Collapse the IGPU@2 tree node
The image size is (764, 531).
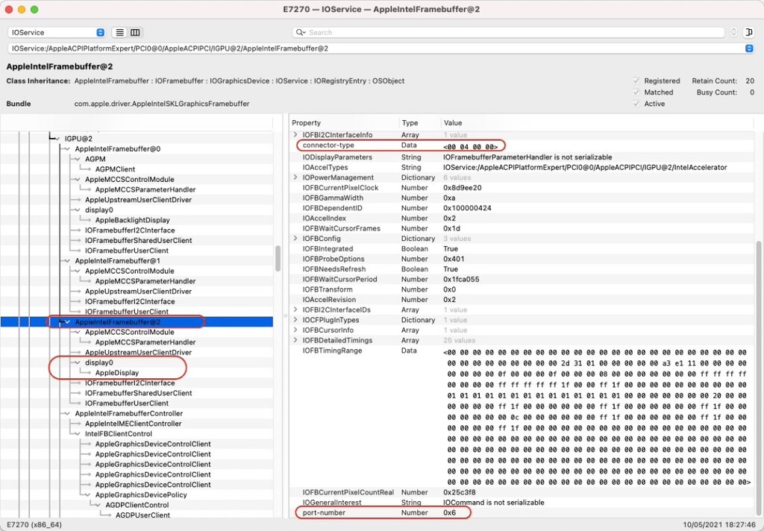tap(56, 139)
